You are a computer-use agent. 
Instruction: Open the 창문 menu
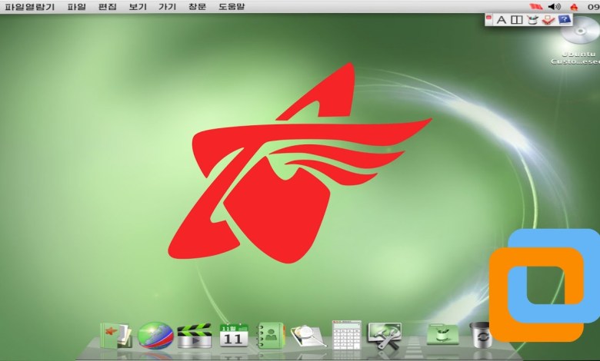coord(198,6)
